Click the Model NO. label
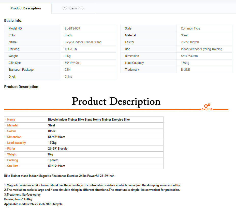The width and height of the screenshot is (236, 217). (x=16, y=28)
